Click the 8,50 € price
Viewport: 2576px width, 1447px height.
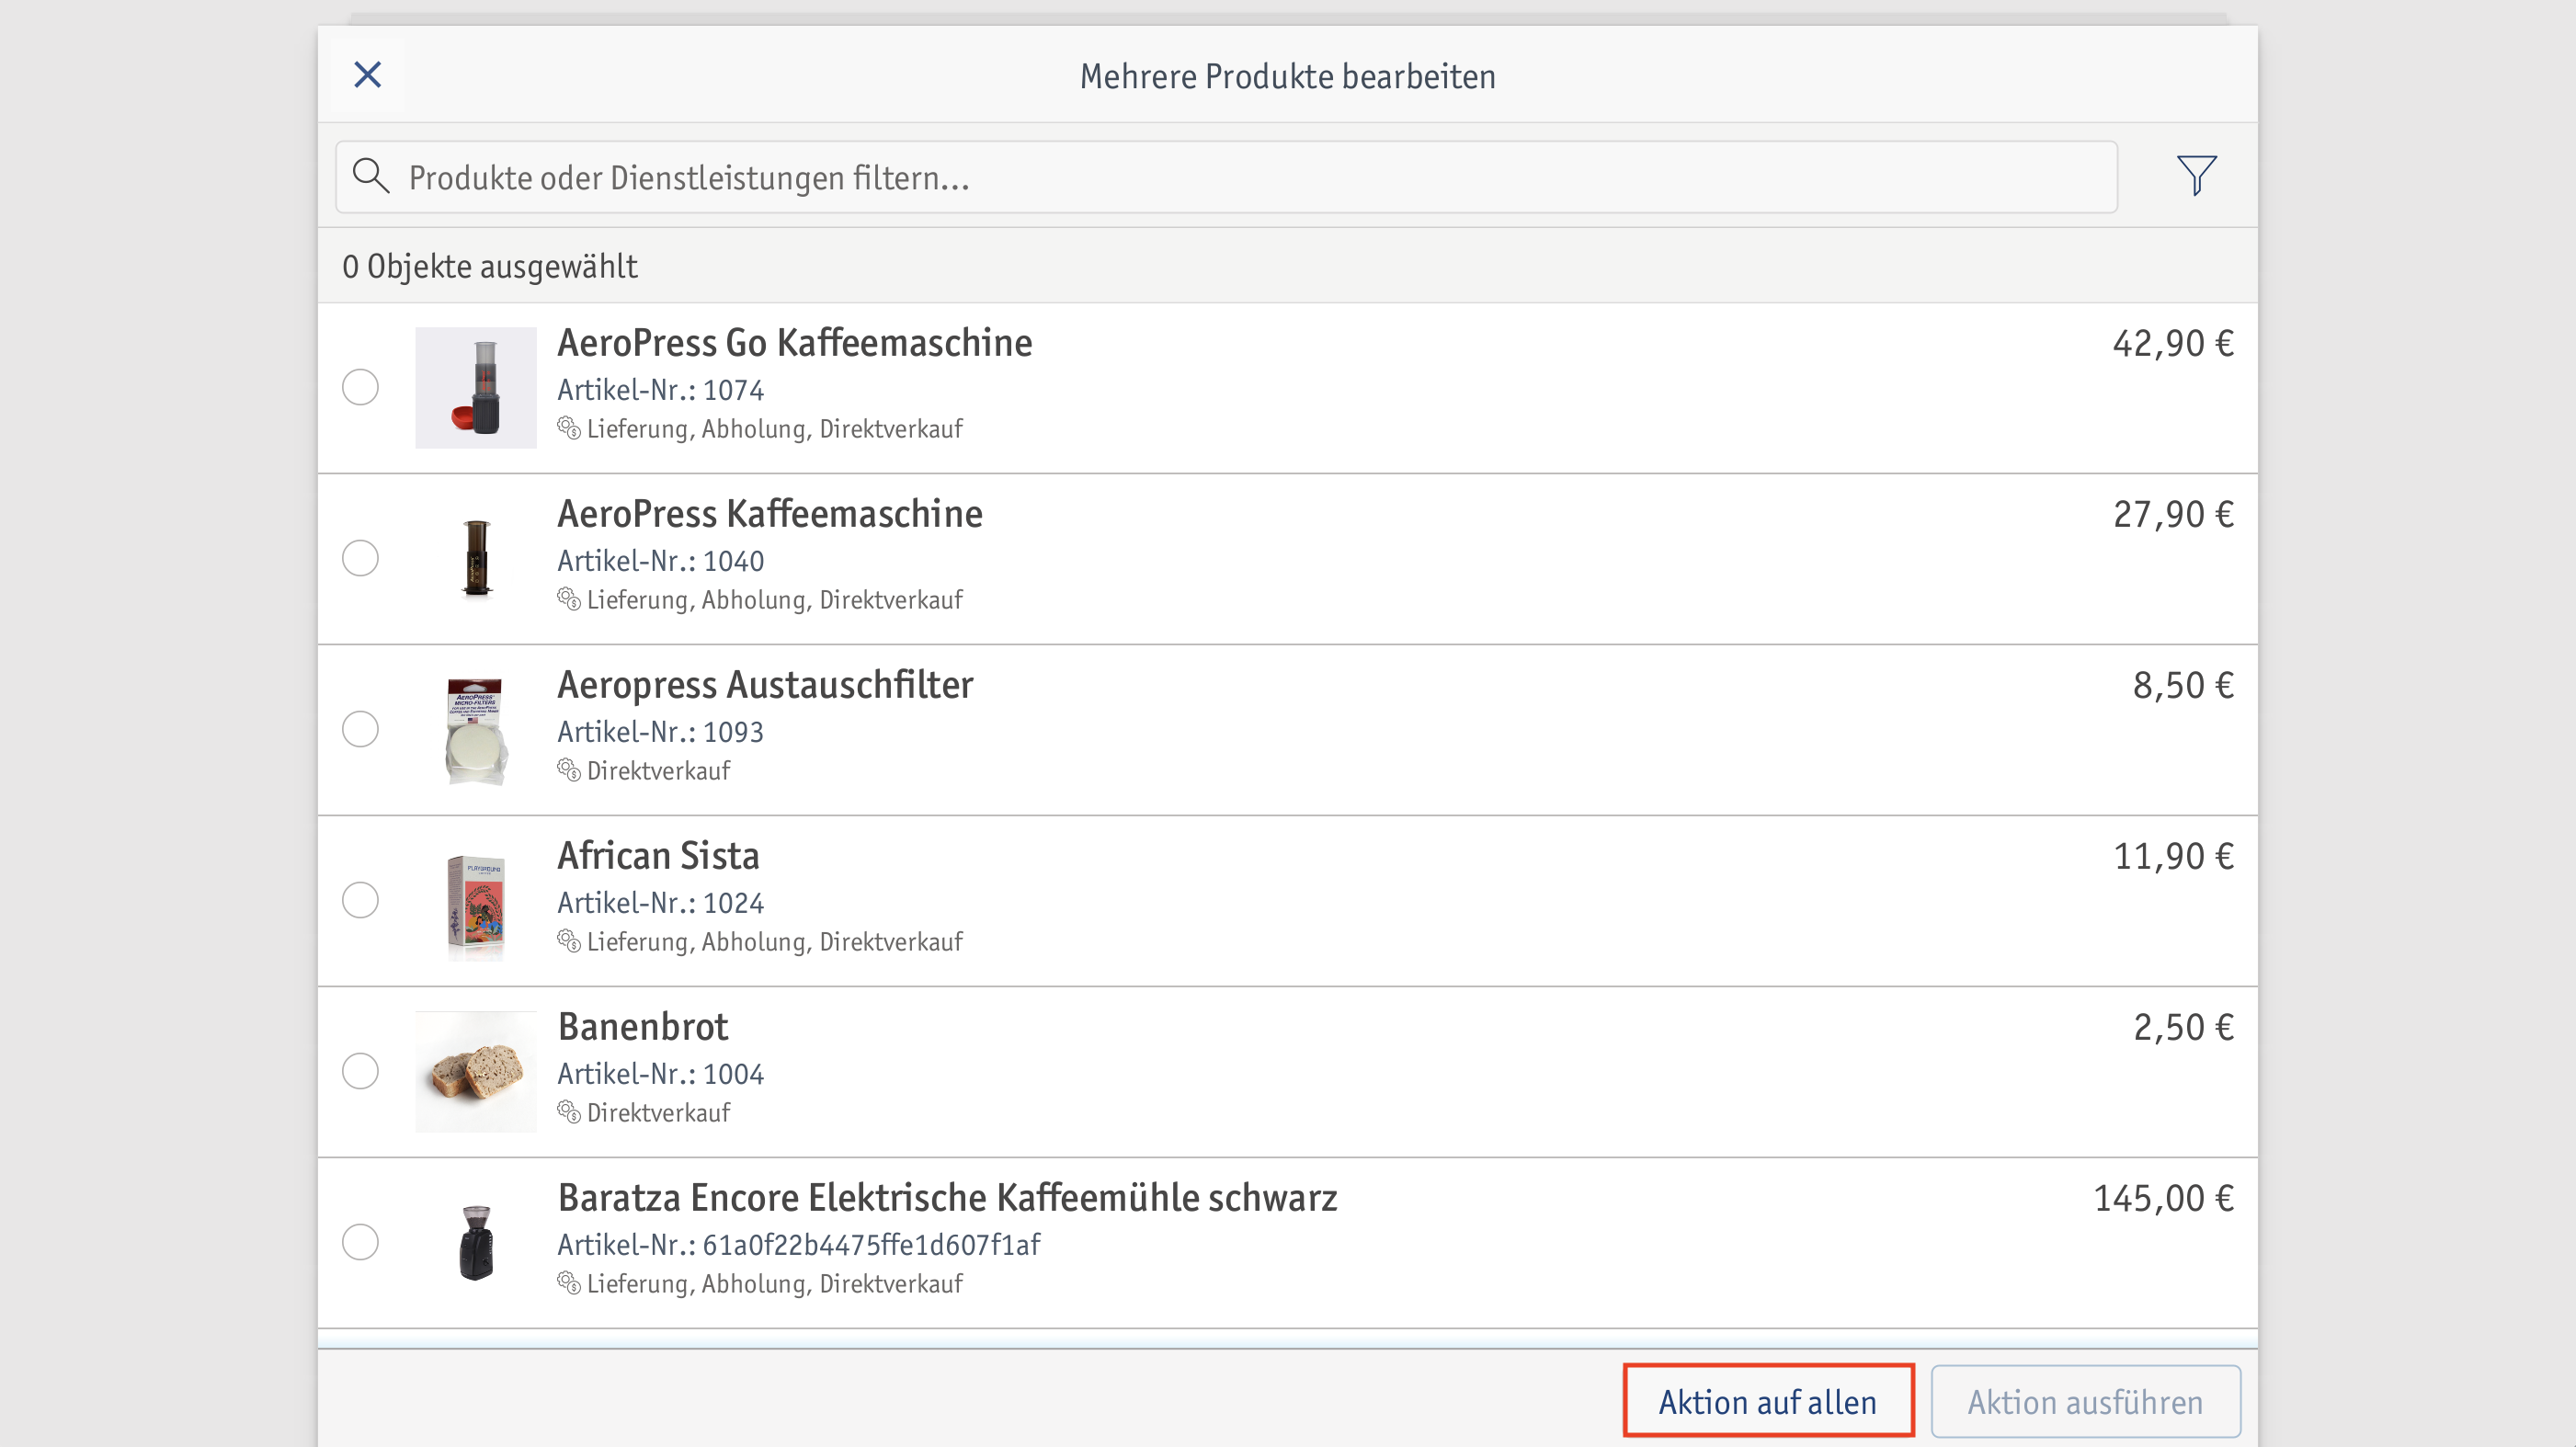[2183, 686]
